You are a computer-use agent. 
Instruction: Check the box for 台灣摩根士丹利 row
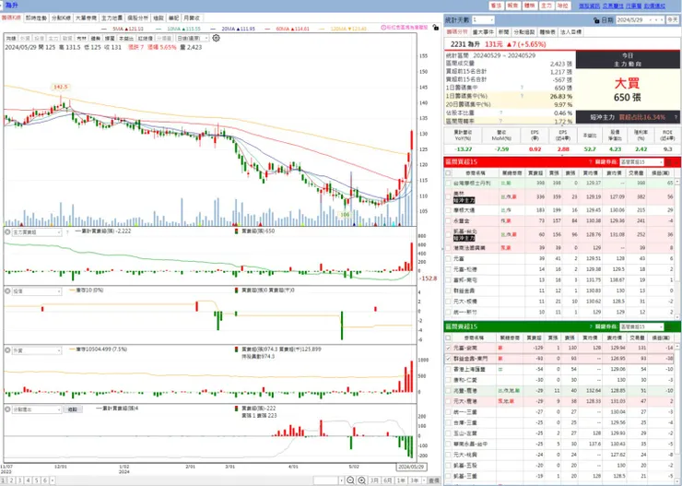[x=448, y=184]
